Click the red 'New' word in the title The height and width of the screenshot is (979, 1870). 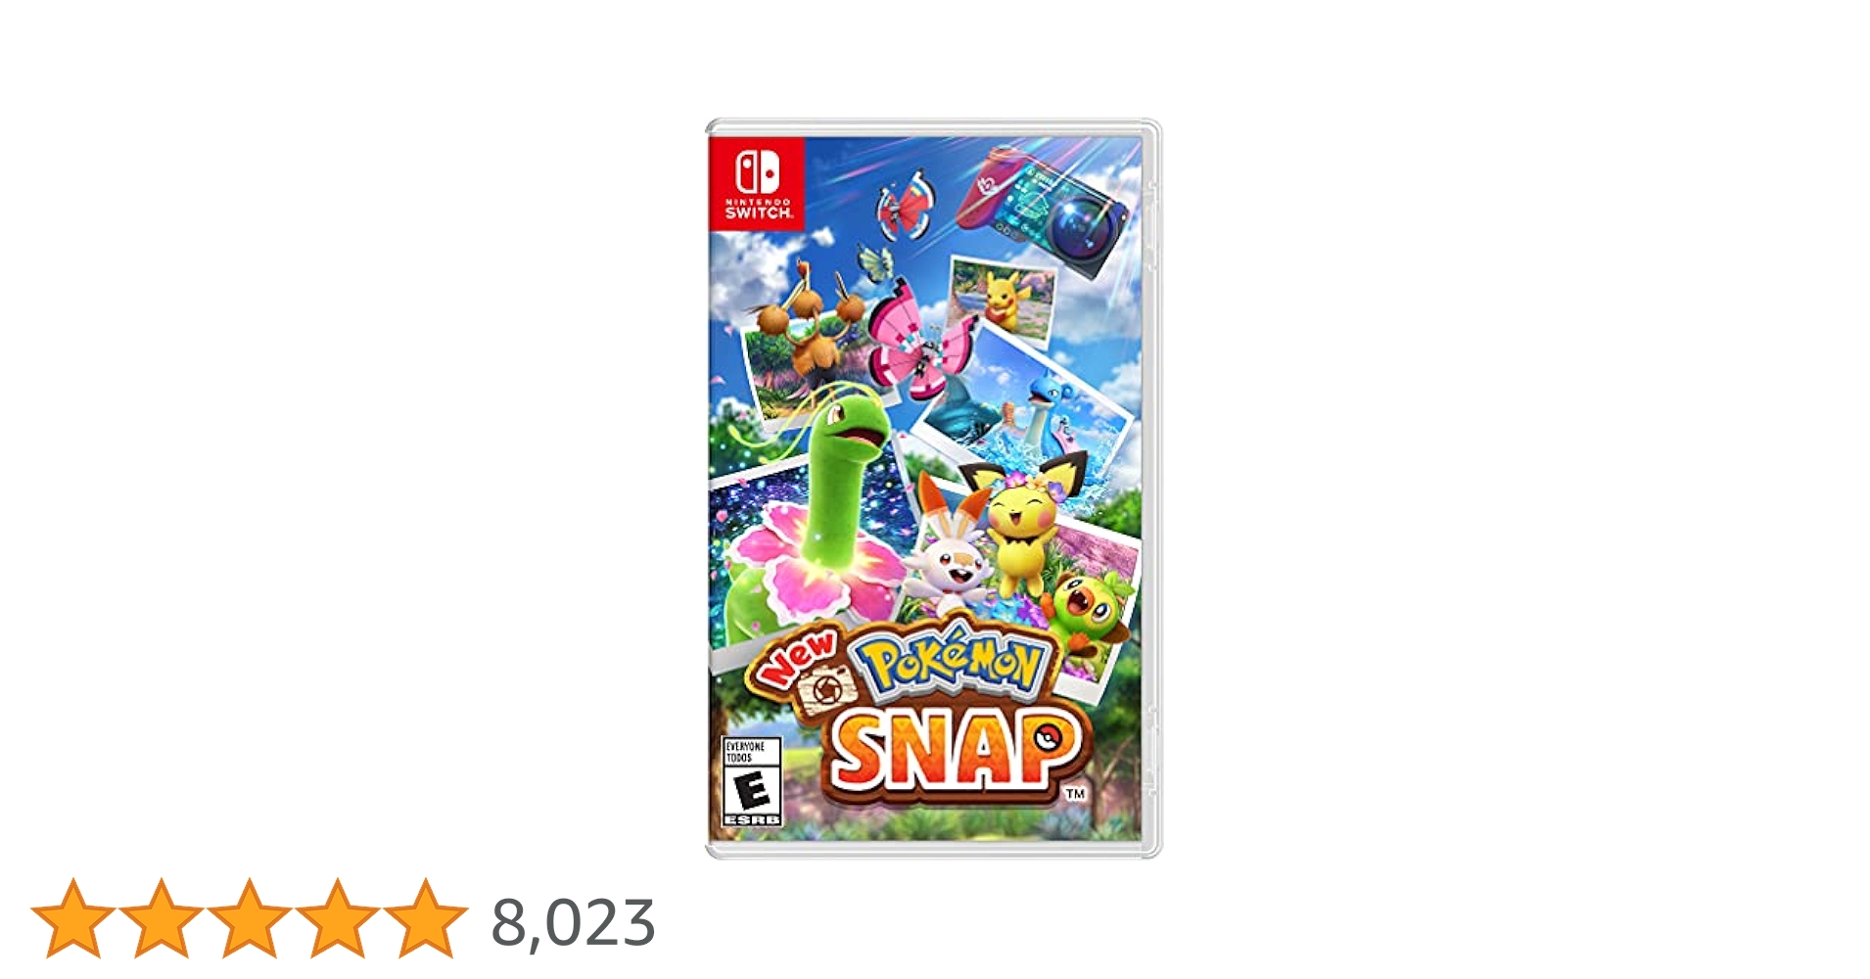click(x=796, y=659)
